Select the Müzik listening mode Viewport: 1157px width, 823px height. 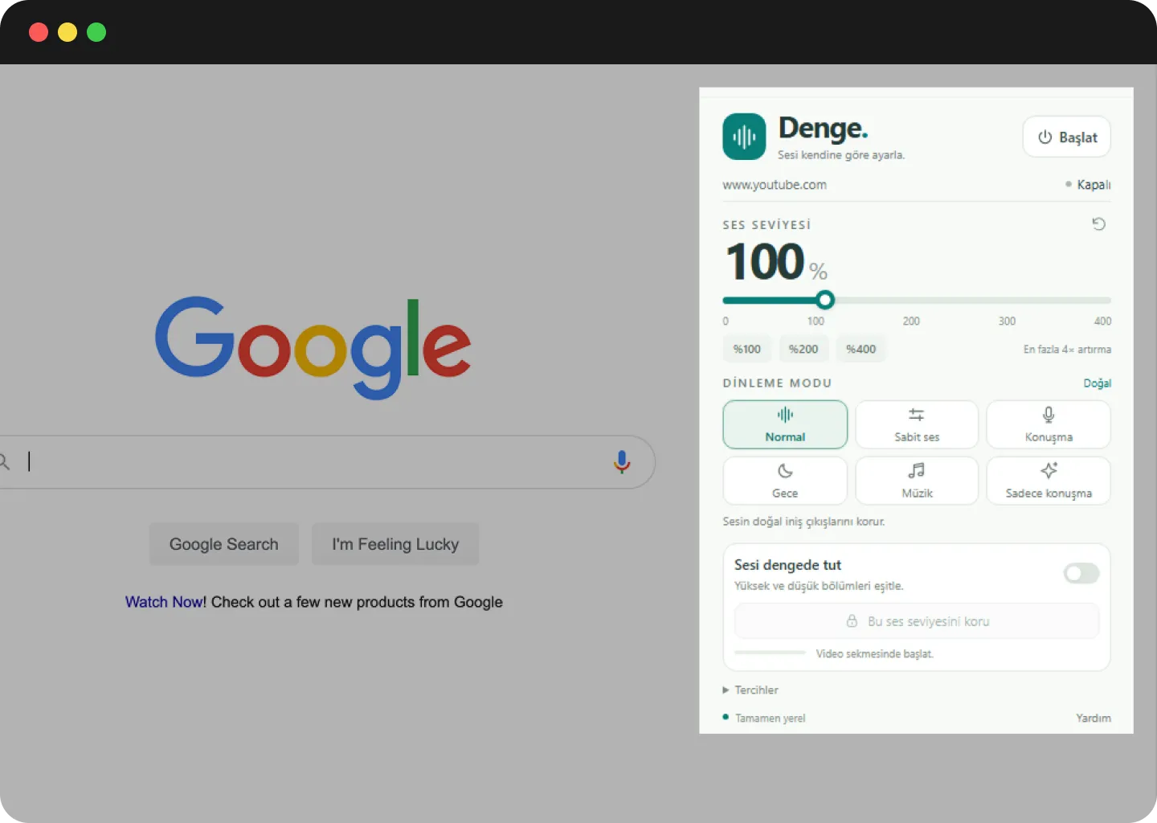[x=917, y=481]
